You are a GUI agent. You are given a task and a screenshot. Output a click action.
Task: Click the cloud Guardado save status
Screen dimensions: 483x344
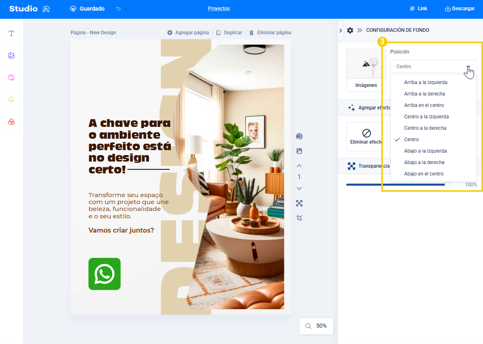coord(87,9)
